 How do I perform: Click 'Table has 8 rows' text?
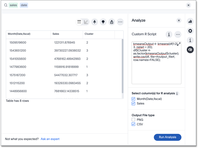(17, 101)
